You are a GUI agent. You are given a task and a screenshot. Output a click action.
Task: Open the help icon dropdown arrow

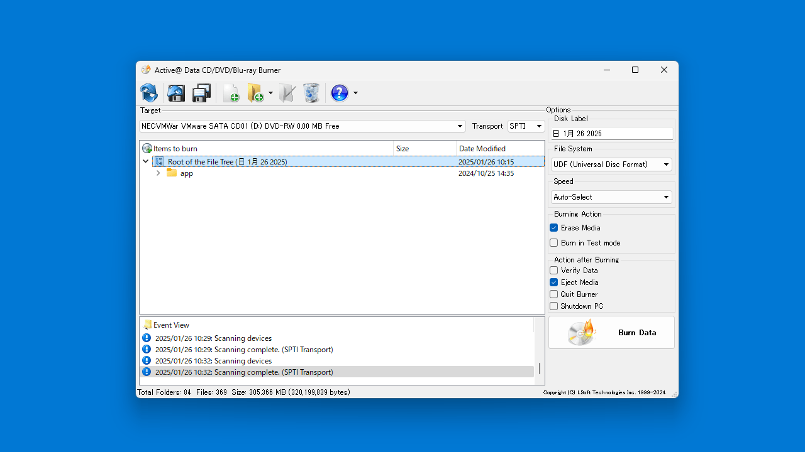[x=355, y=93]
